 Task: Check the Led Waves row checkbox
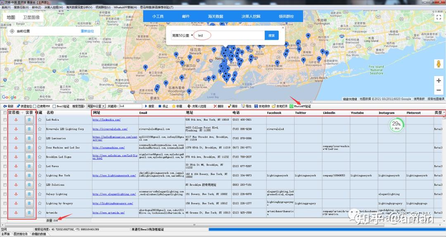tap(5, 166)
